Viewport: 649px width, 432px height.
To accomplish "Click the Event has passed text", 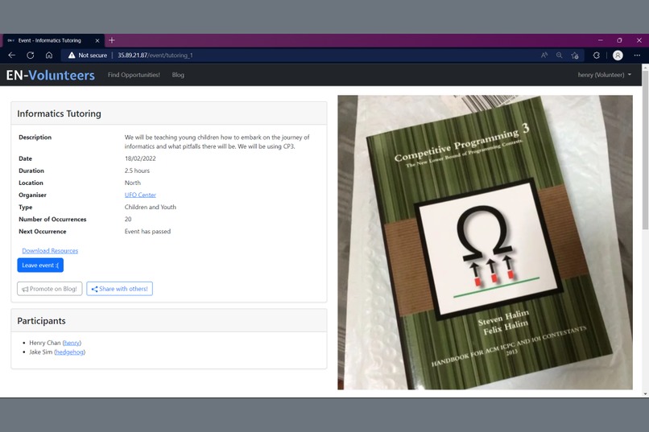I will [x=147, y=232].
